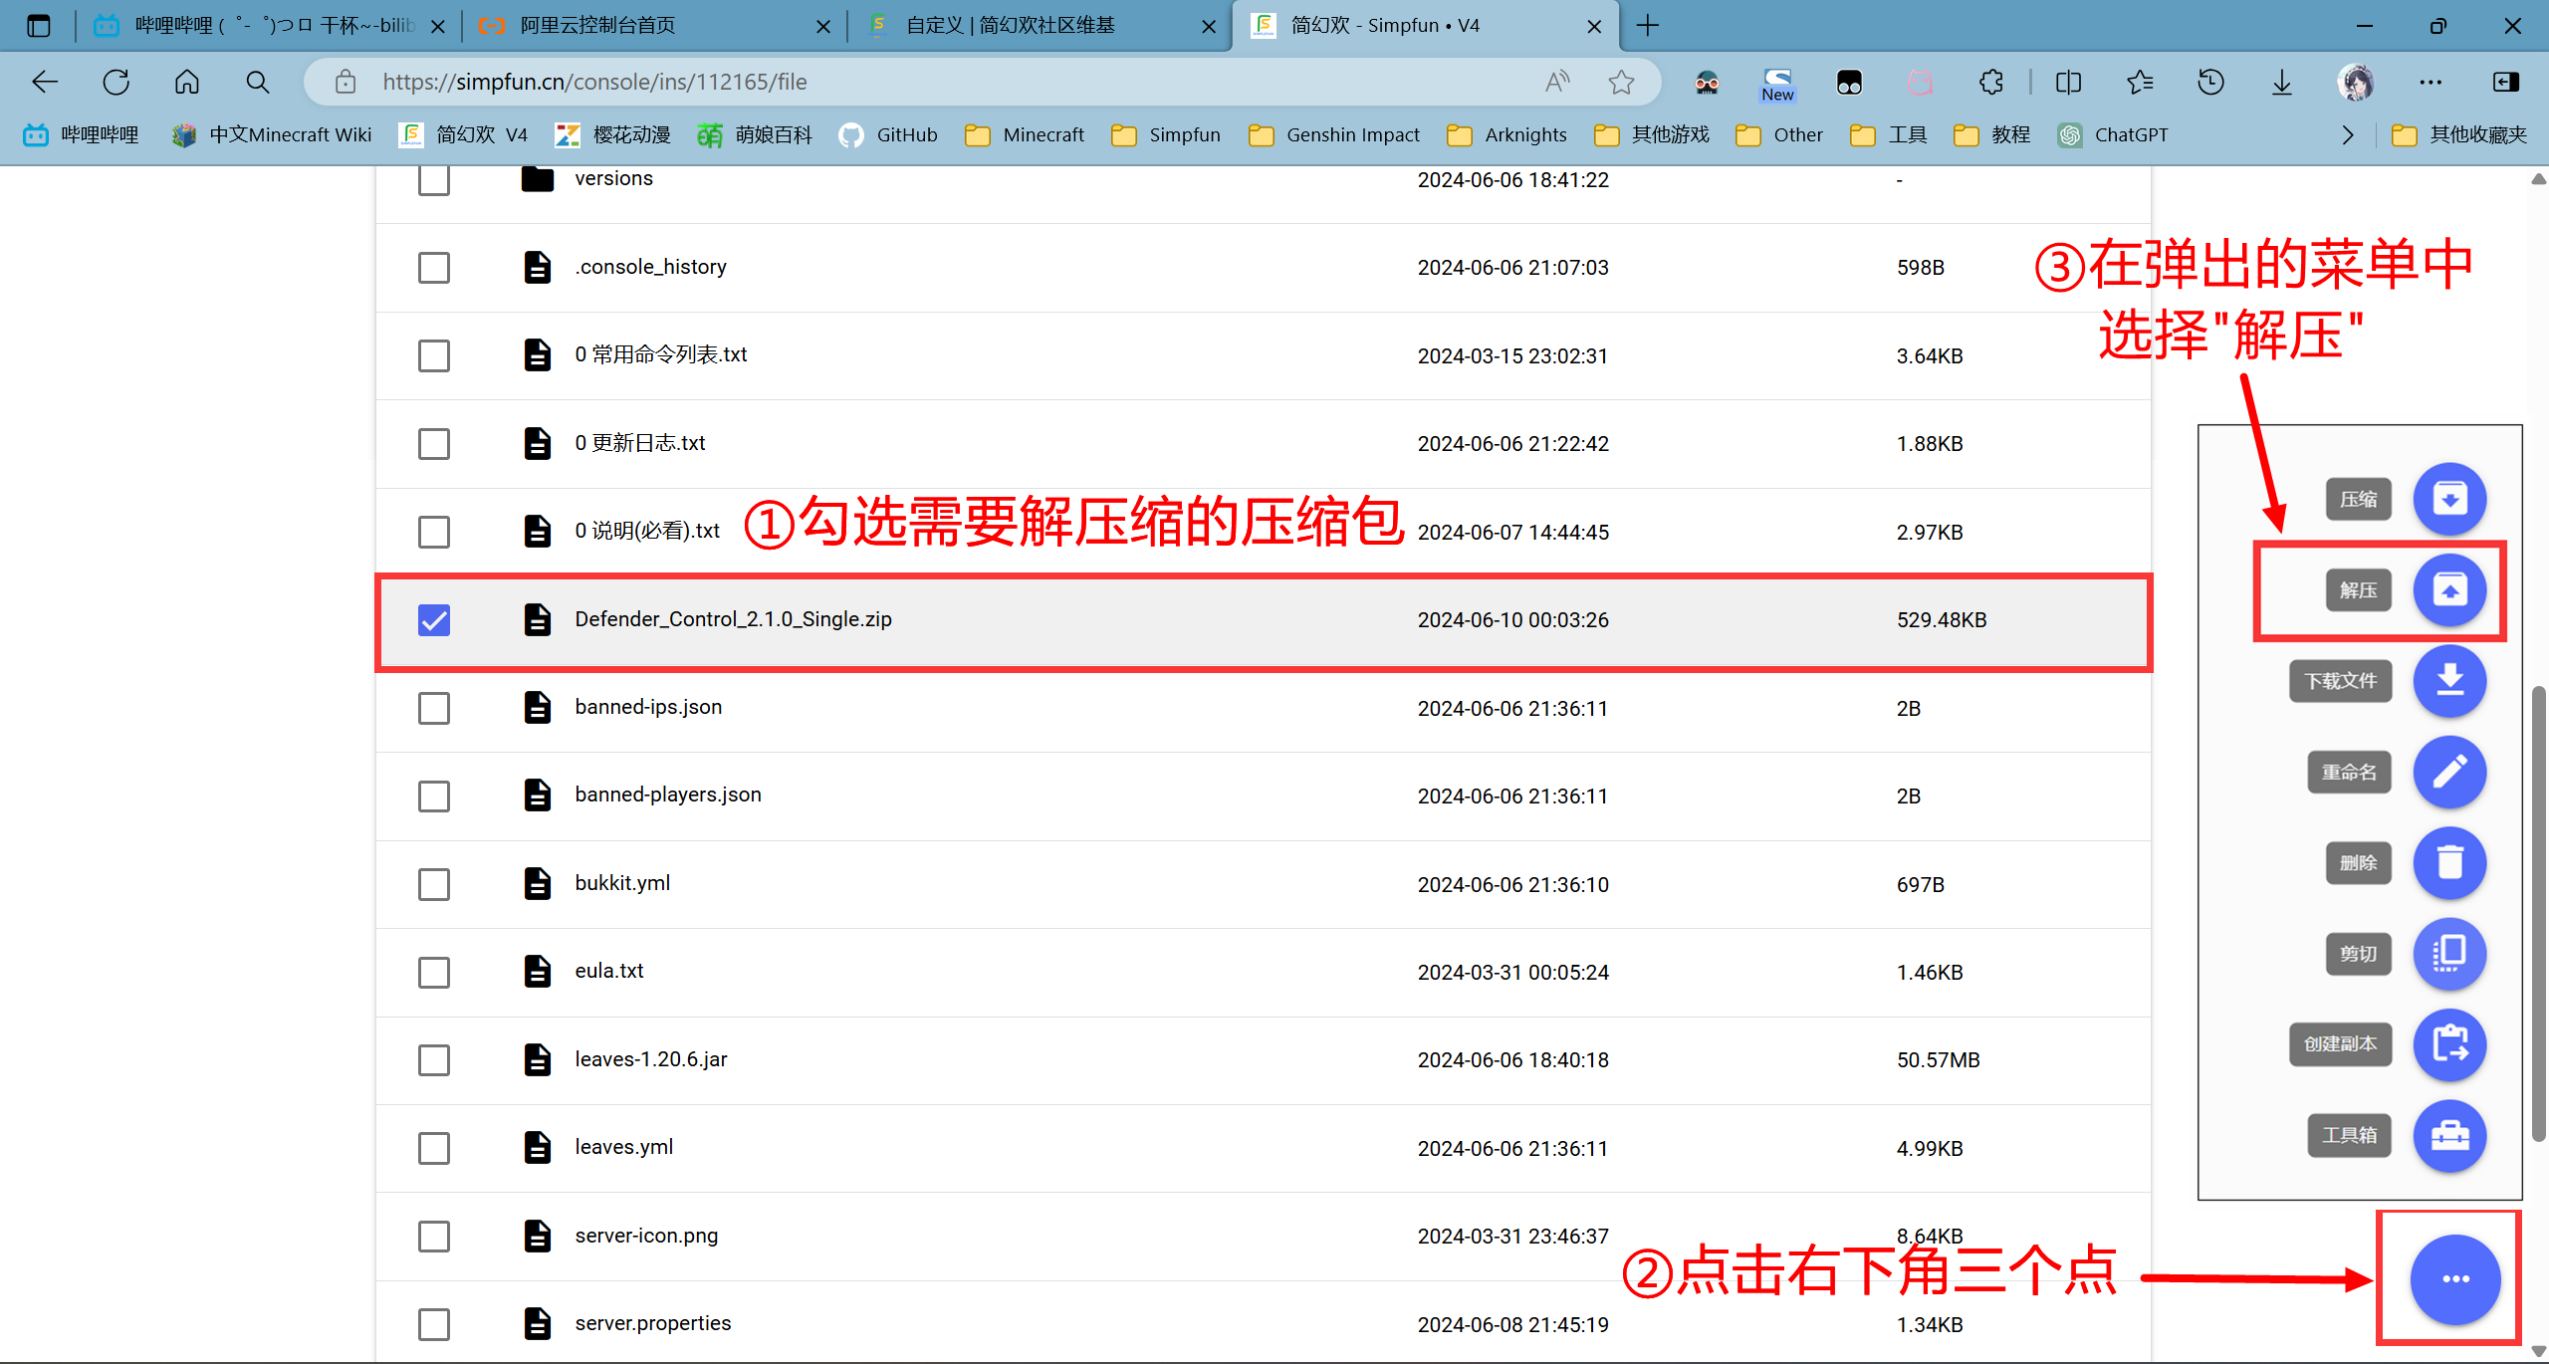This screenshot has width=2549, height=1364.
Task: Check the eula.txt checkbox
Action: click(434, 972)
